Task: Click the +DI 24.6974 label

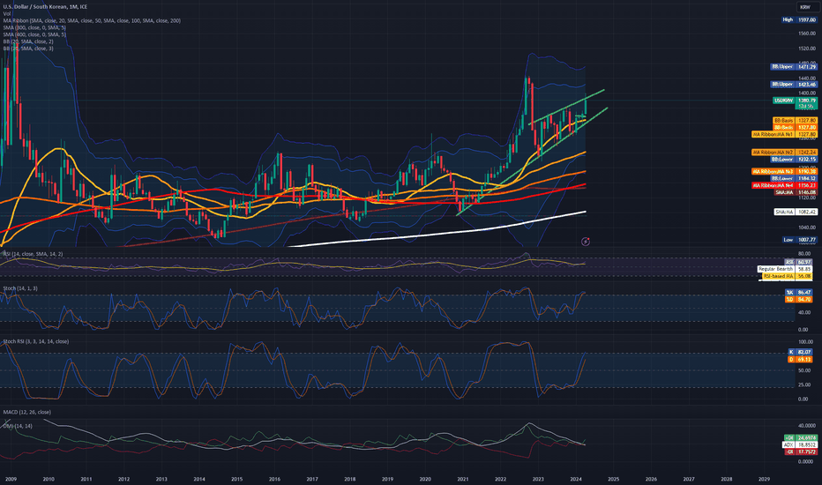Action: 800,437
